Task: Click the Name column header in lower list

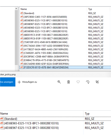Action: point(4,114)
